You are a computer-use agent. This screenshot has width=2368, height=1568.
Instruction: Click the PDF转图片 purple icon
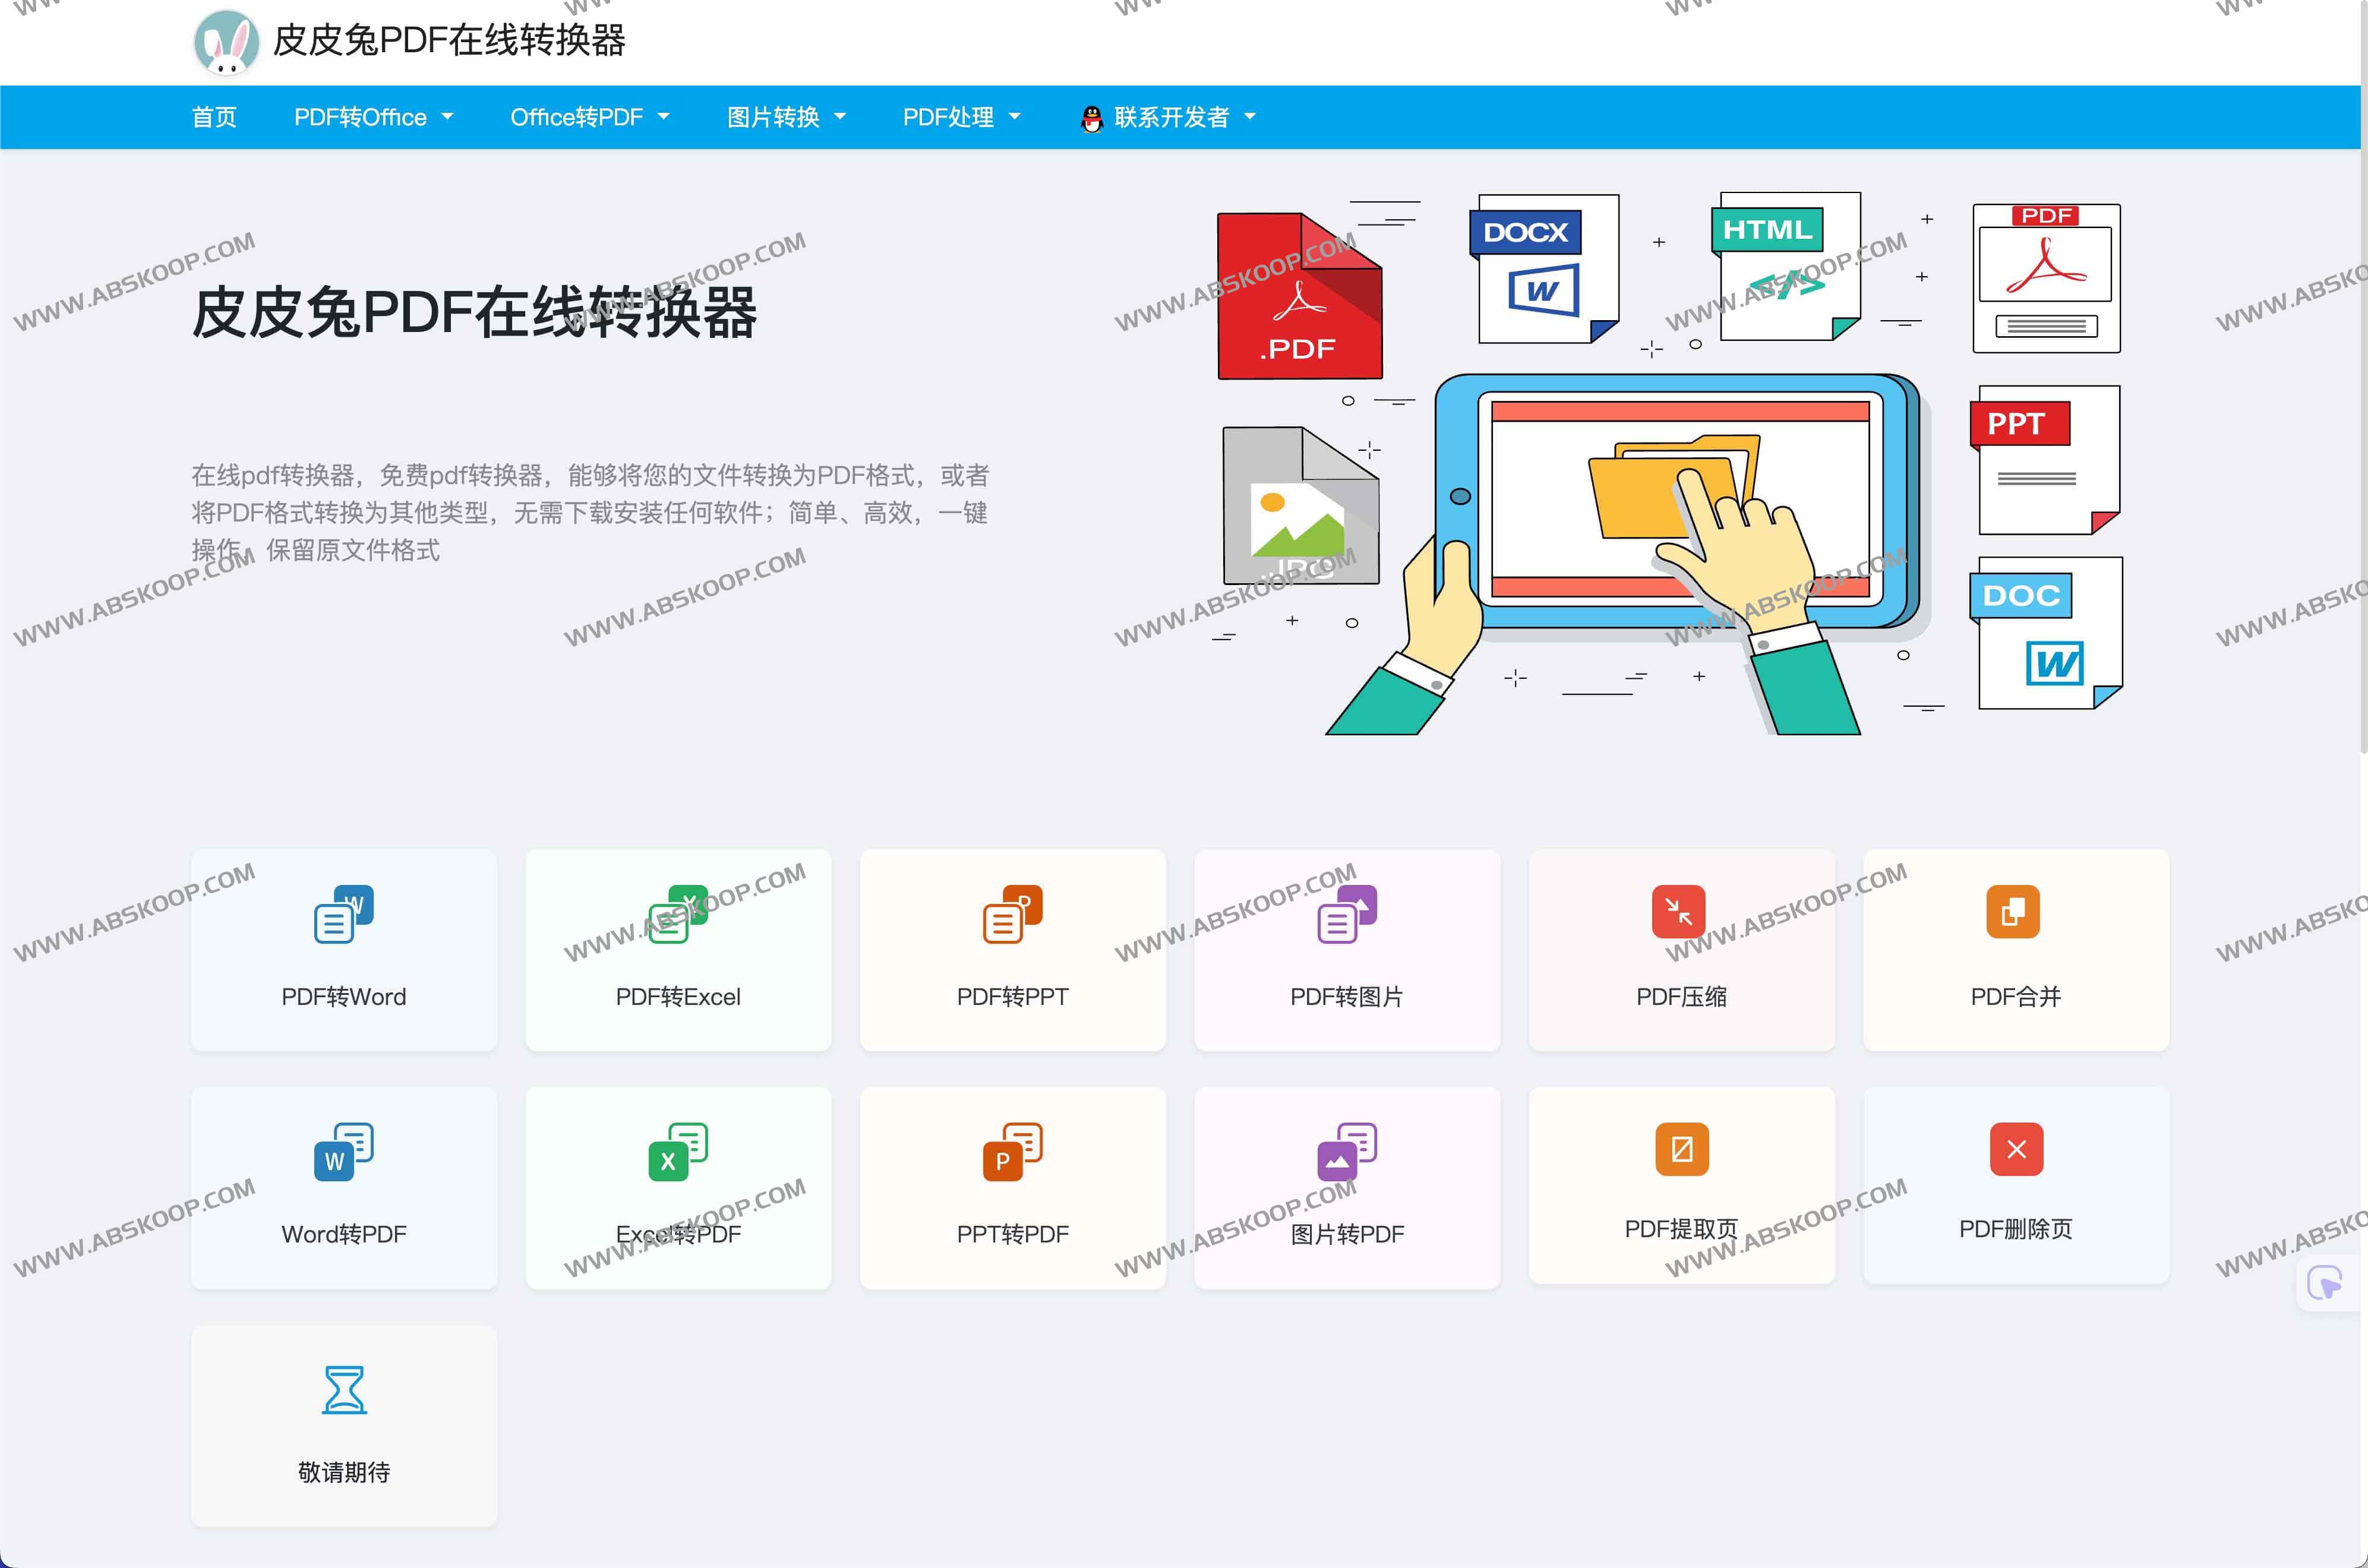[x=1347, y=913]
